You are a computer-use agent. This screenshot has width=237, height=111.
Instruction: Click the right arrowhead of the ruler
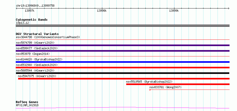pos(229,8)
